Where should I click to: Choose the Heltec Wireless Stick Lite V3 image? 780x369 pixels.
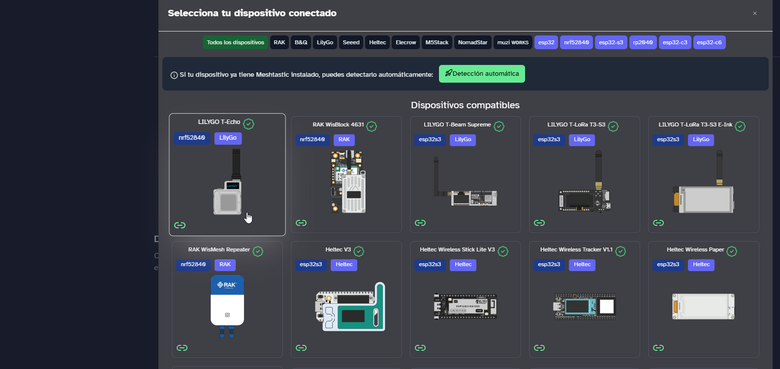tap(465, 307)
